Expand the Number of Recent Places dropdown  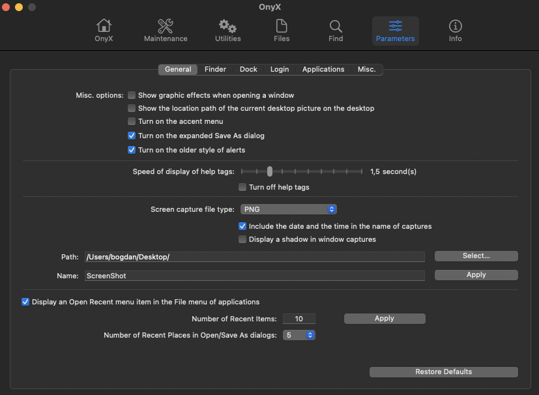click(x=299, y=335)
